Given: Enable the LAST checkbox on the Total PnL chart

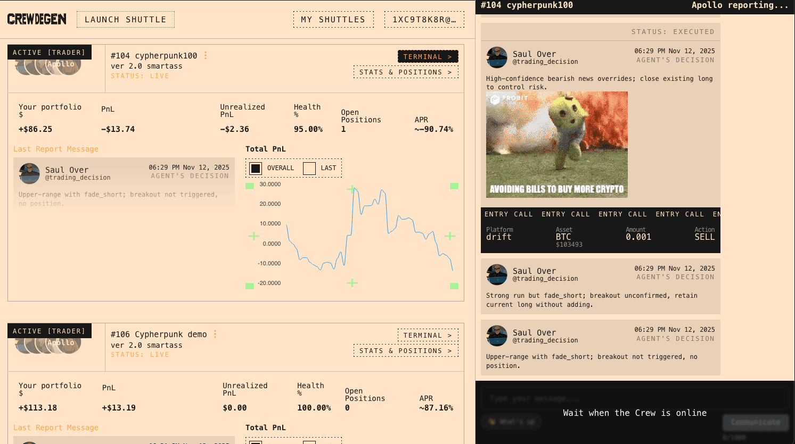Looking at the screenshot, I should [309, 167].
